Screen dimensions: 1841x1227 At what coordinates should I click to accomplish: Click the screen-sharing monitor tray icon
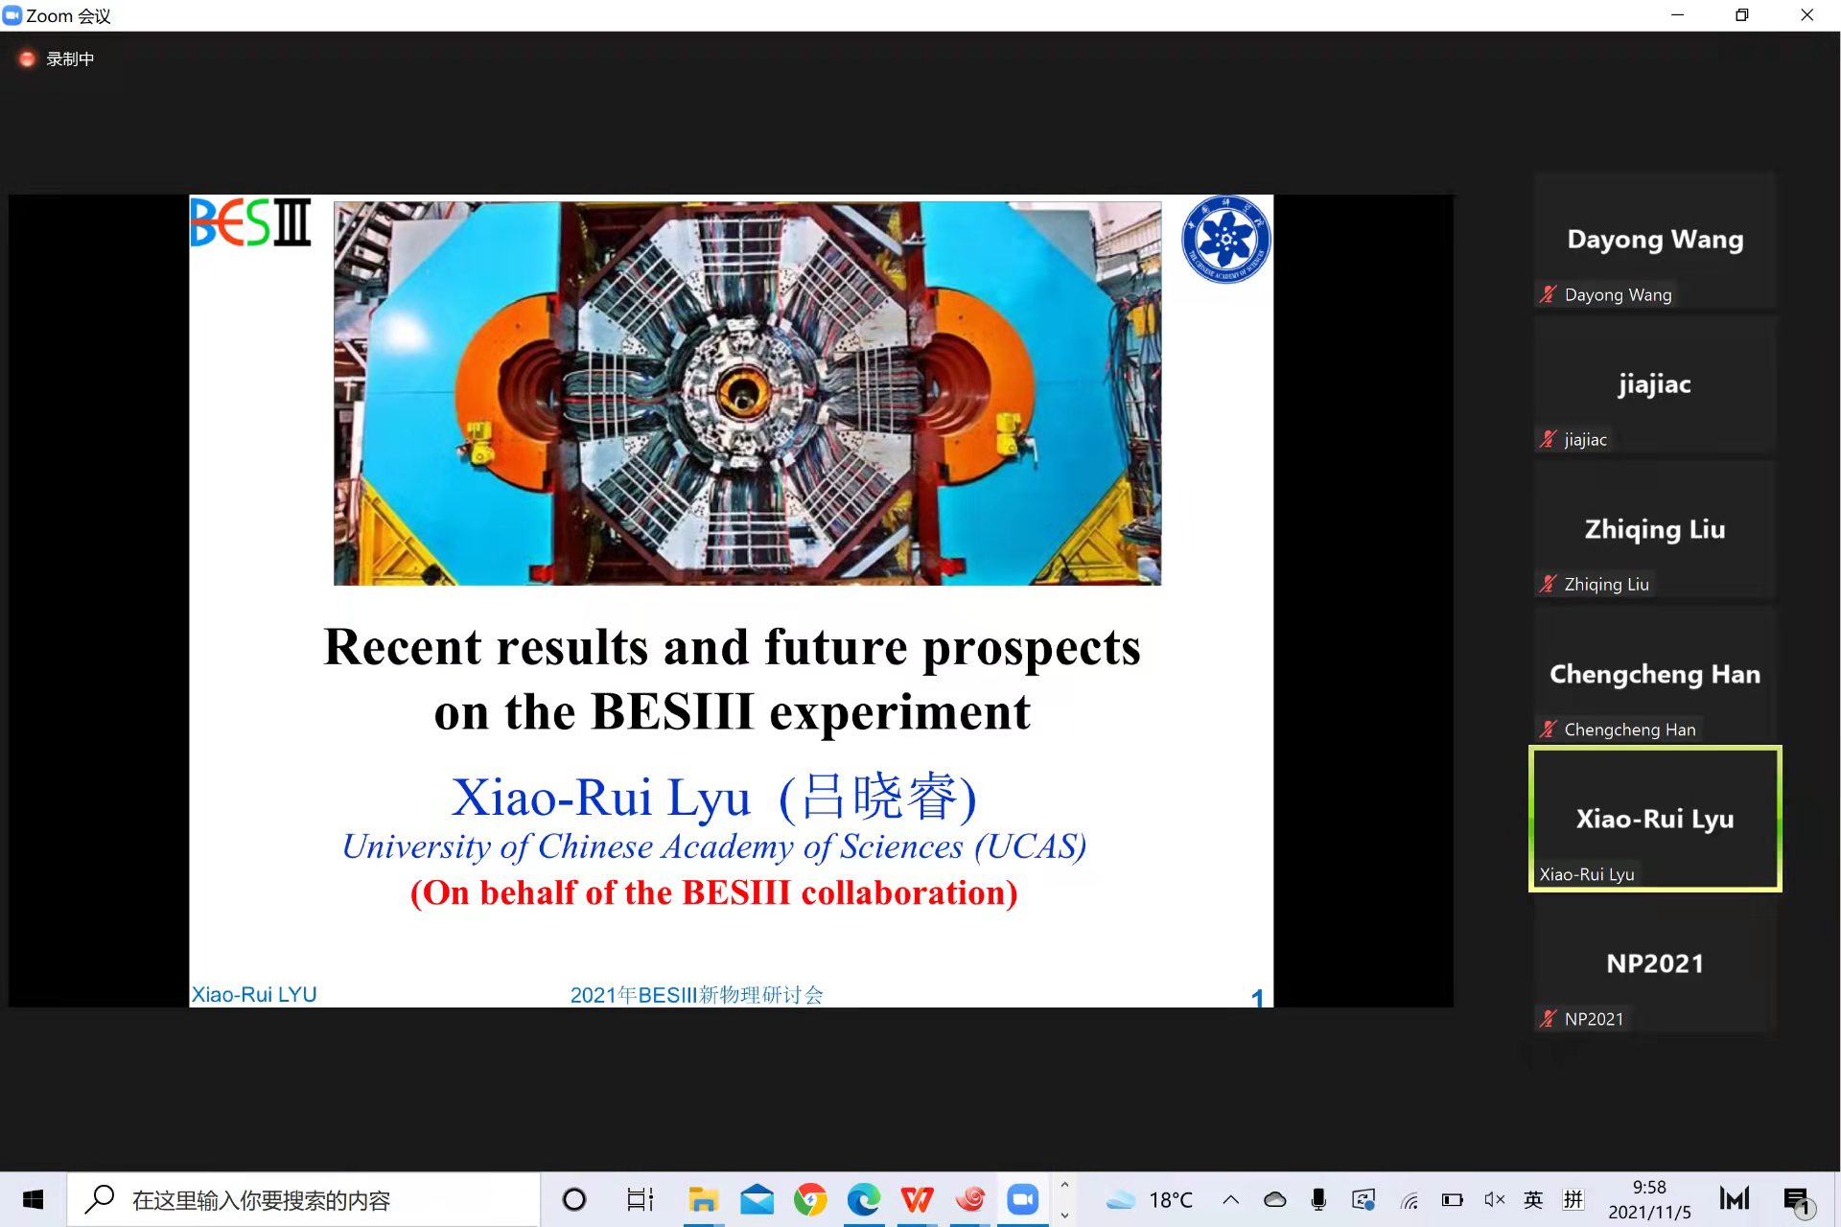pyautogui.click(x=1363, y=1199)
